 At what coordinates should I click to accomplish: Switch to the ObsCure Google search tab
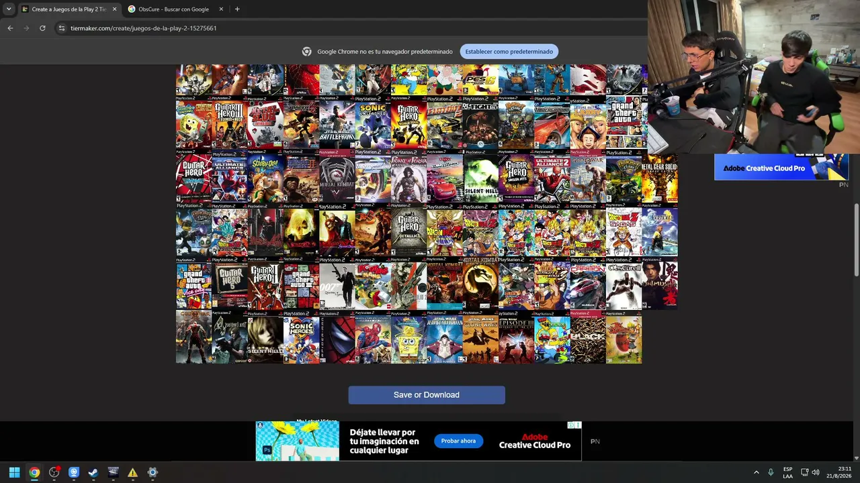173,9
